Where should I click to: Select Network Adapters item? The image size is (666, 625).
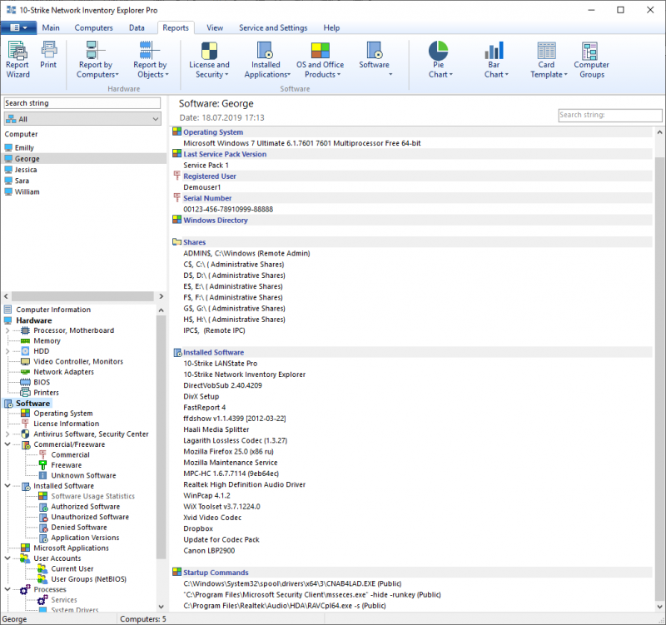64,372
